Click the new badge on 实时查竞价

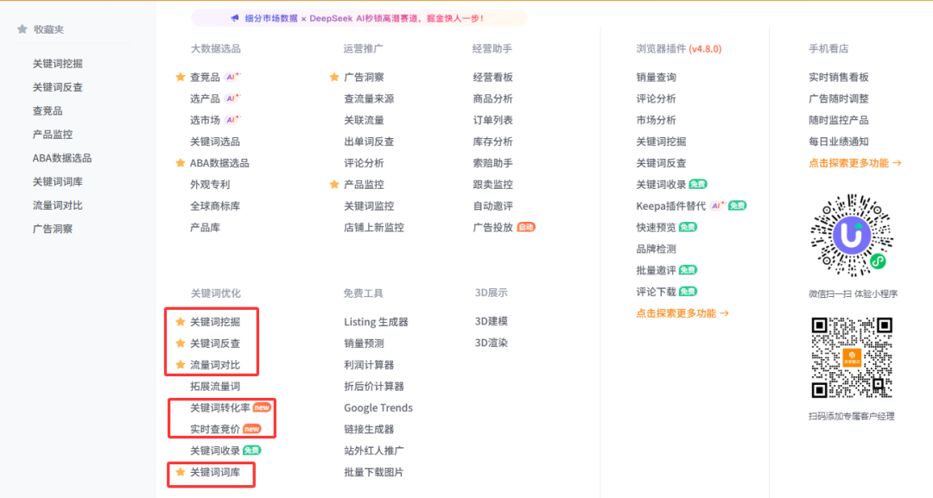pyautogui.click(x=252, y=429)
